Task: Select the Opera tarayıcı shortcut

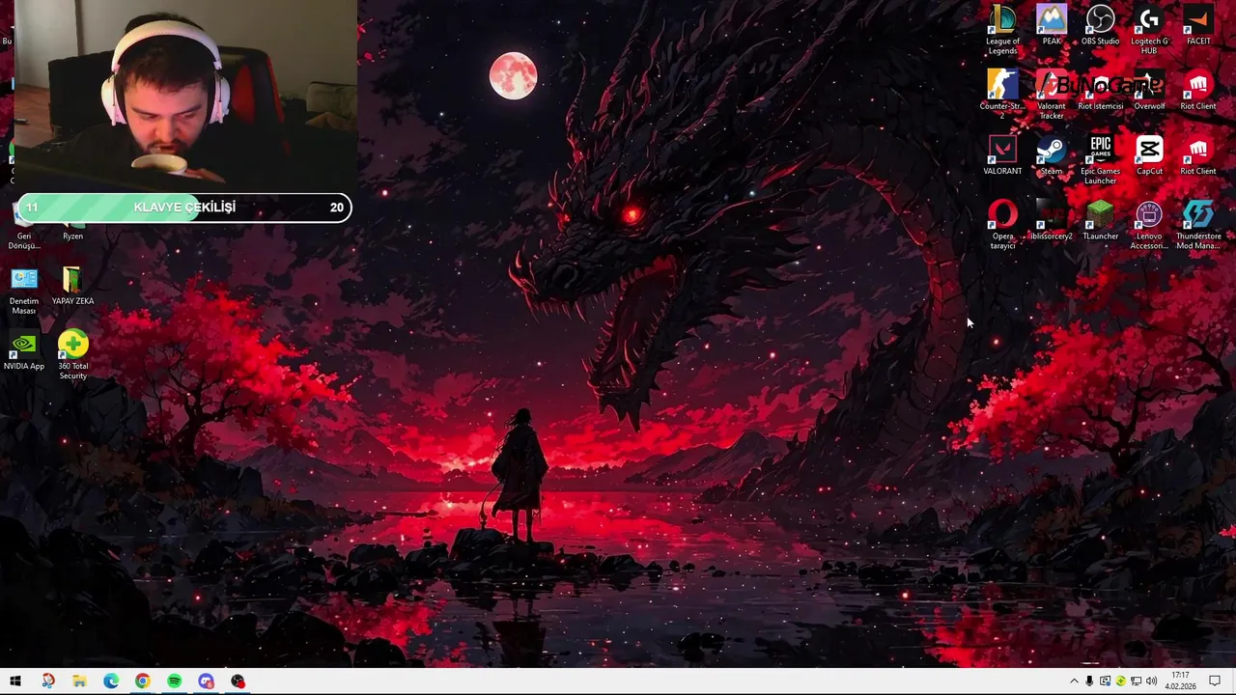Action: (x=1002, y=223)
